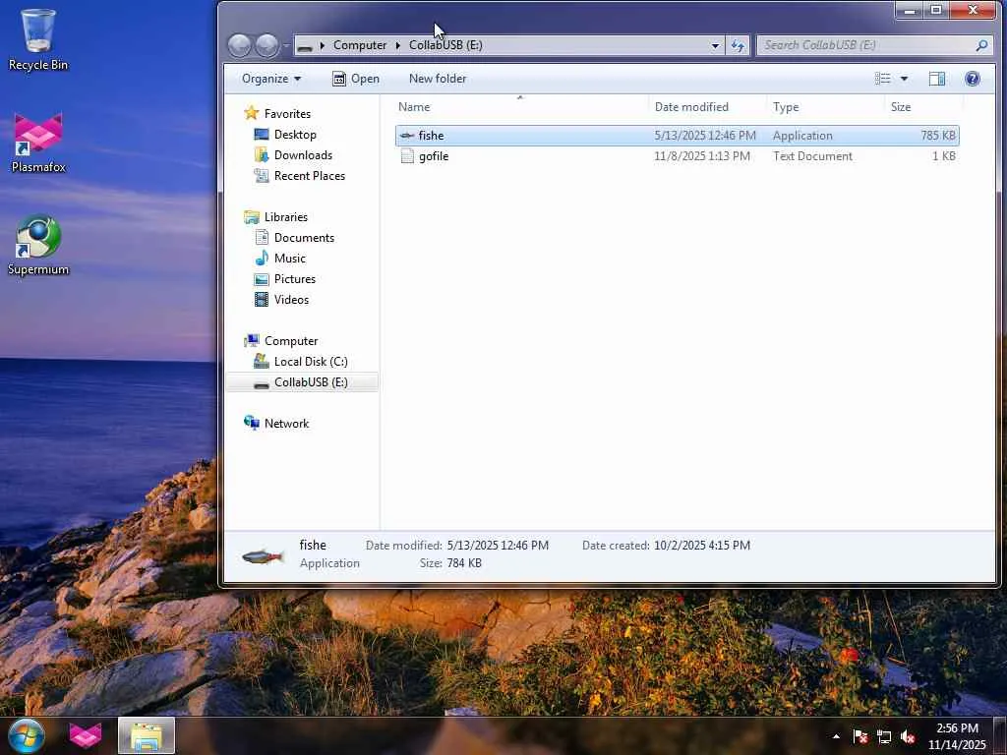Click the 11/8/2025 1:13 PM date cell
Image resolution: width=1007 pixels, height=755 pixels.
point(702,156)
